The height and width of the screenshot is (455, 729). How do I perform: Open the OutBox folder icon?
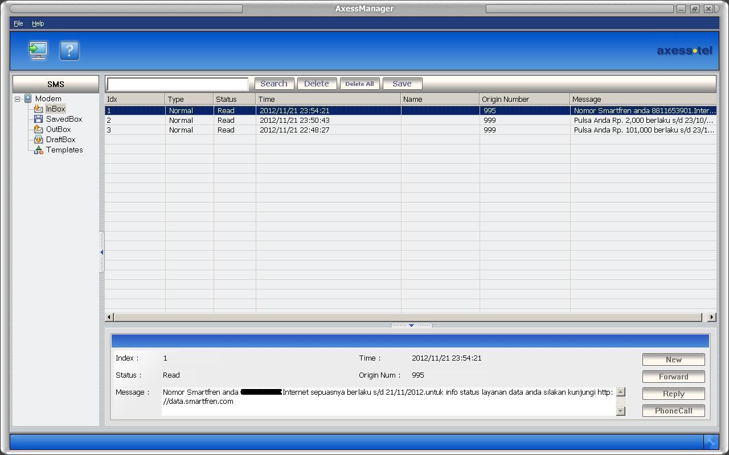point(38,129)
